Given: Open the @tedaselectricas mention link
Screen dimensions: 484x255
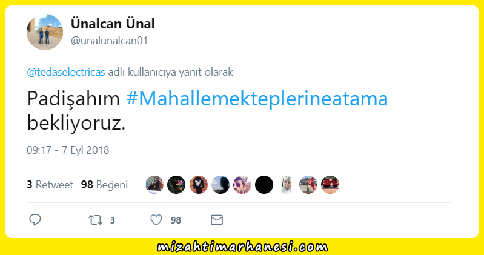Looking at the screenshot, I should [x=66, y=72].
